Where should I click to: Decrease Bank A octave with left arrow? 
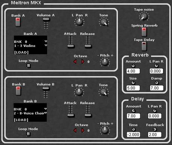pos(75,61)
